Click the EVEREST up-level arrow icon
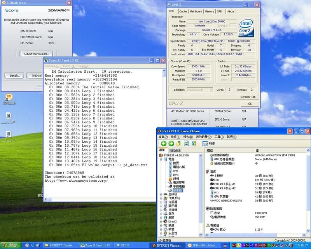This screenshot has height=249, width=311. [179, 144]
